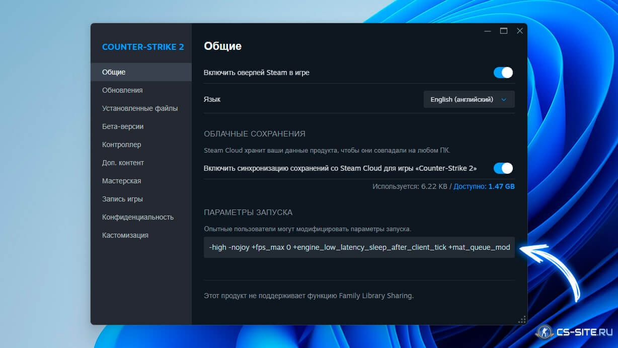Viewport: 618px width, 348px height.
Task: Open the Контроллер section
Action: (x=141, y=145)
